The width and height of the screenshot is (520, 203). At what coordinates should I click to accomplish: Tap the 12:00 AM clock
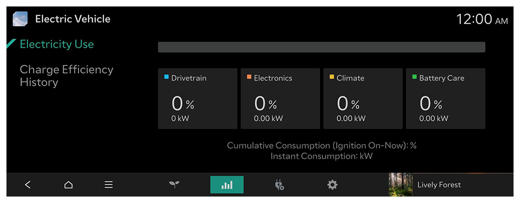[x=482, y=19]
